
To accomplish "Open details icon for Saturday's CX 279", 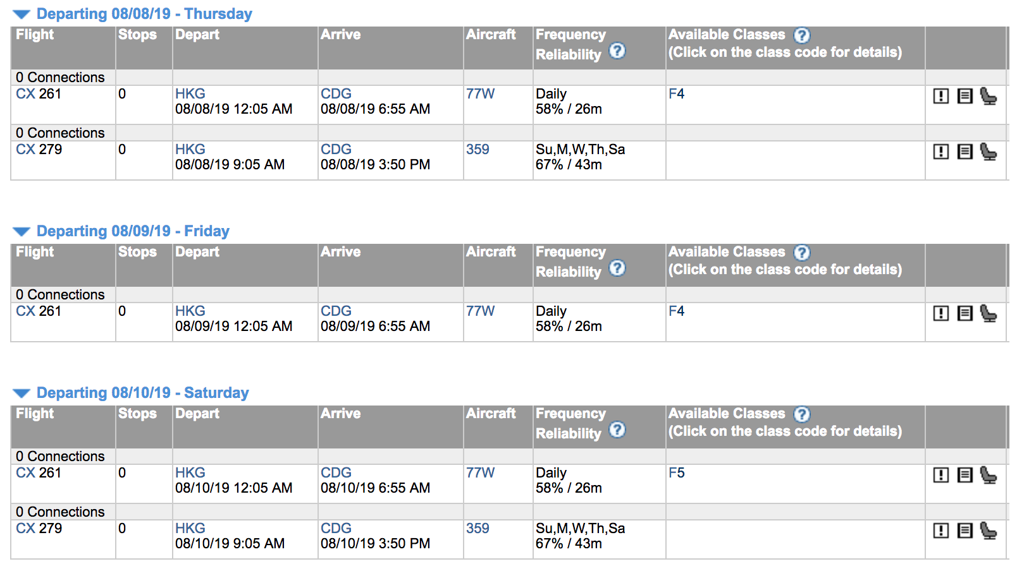I will tap(965, 531).
